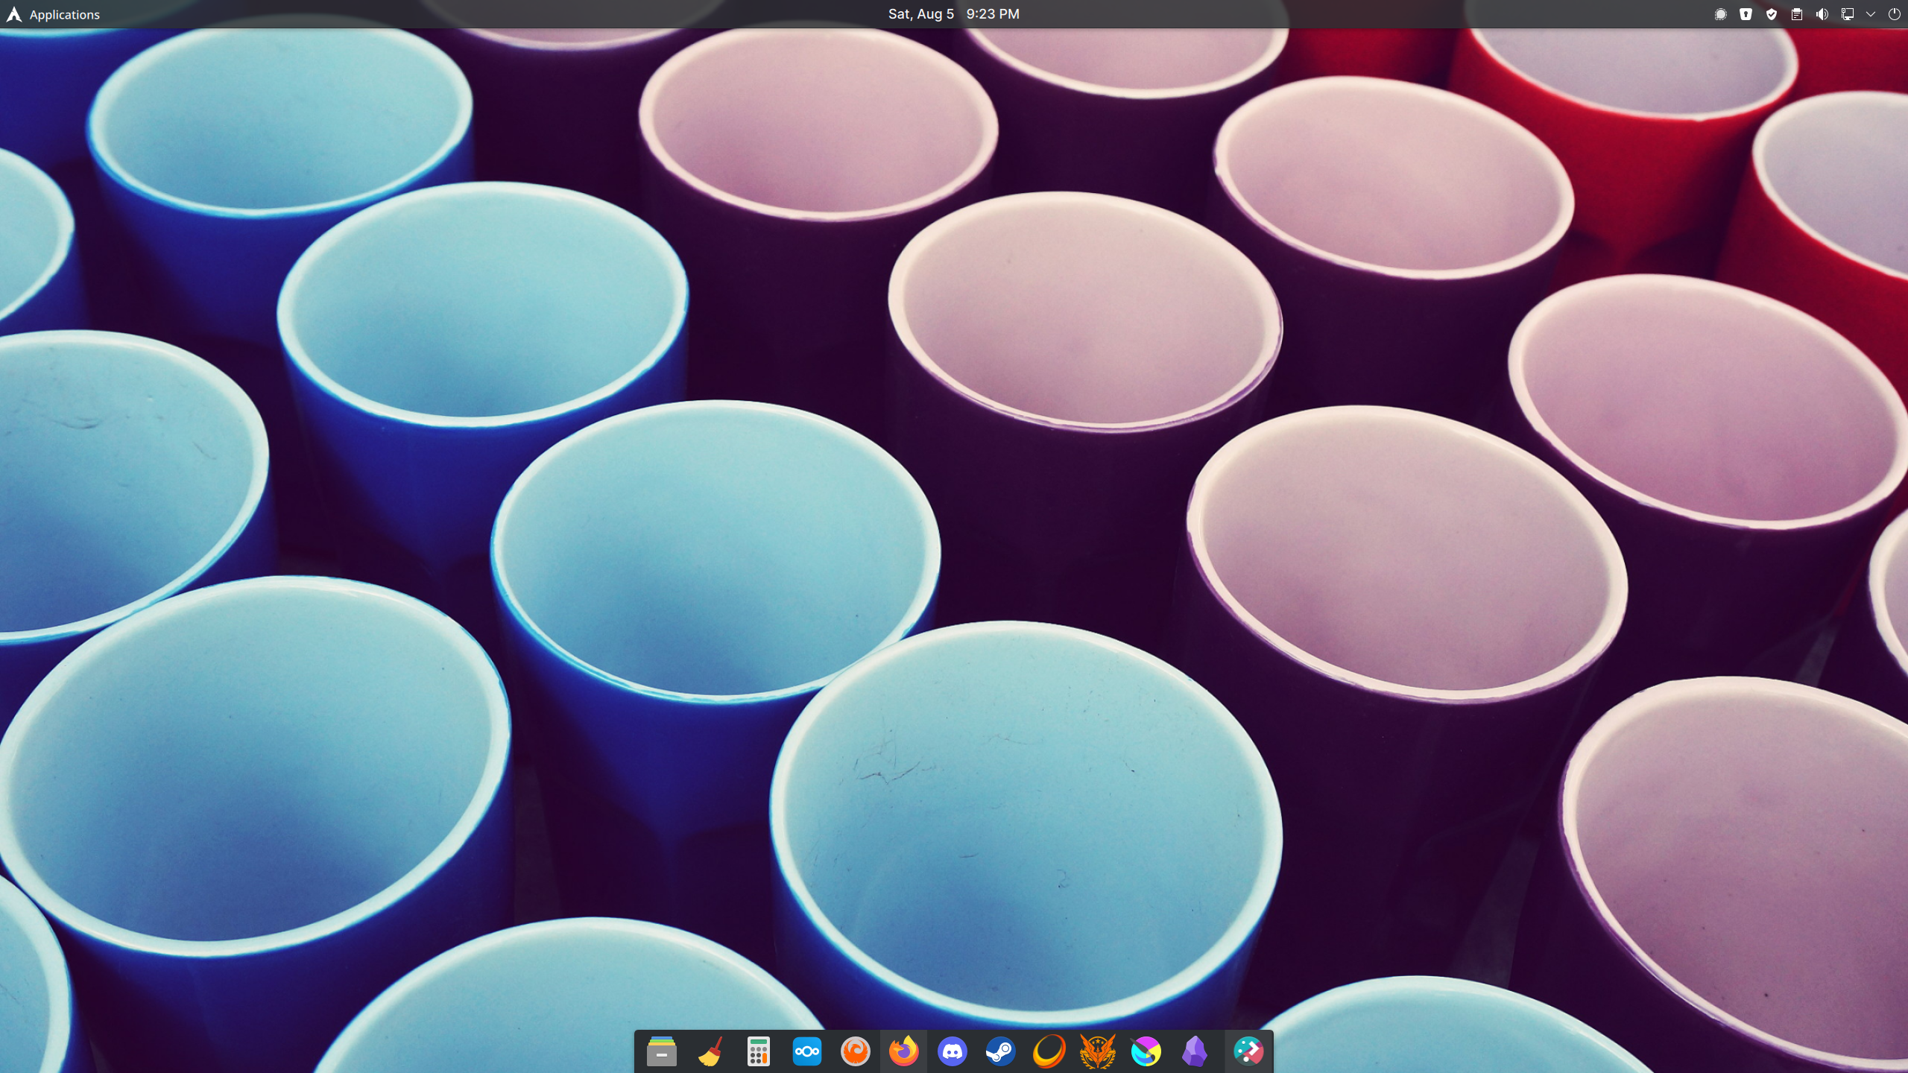The image size is (1908, 1073).
Task: Open the Signal tray icon
Action: (1720, 14)
